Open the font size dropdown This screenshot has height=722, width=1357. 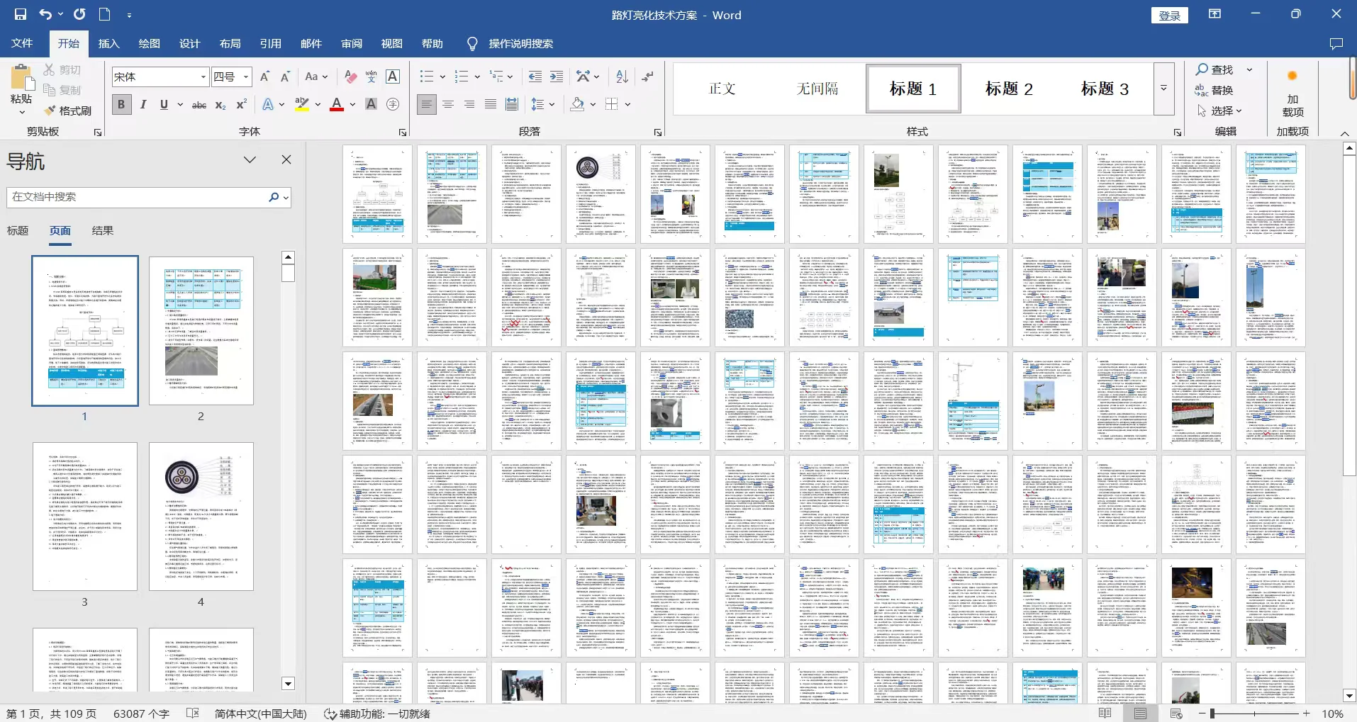(x=246, y=77)
